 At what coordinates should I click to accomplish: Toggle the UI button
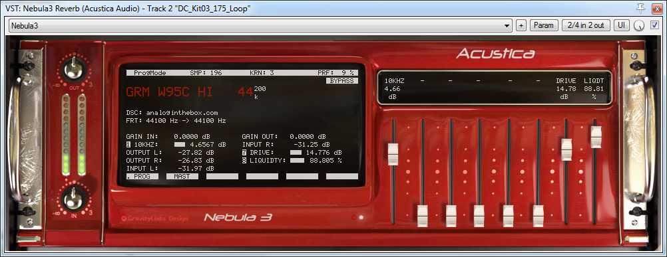point(622,25)
